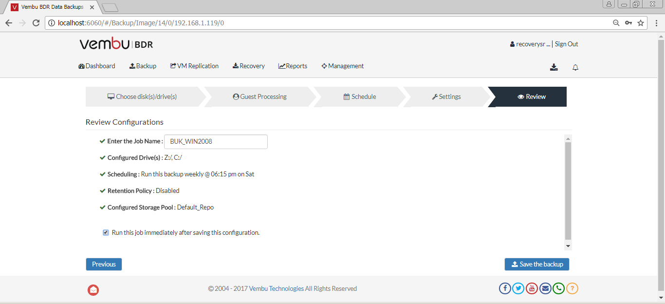Click the Job Name input field
The width and height of the screenshot is (665, 304).
(216, 142)
